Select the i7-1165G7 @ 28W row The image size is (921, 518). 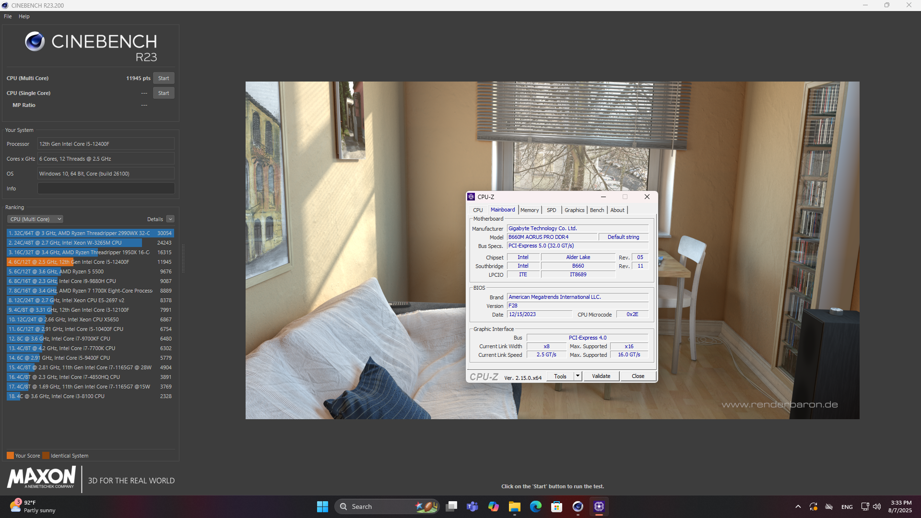pos(90,367)
